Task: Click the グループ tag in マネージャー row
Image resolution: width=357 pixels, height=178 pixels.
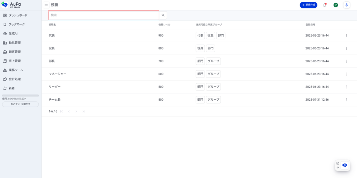Action: coord(213,74)
